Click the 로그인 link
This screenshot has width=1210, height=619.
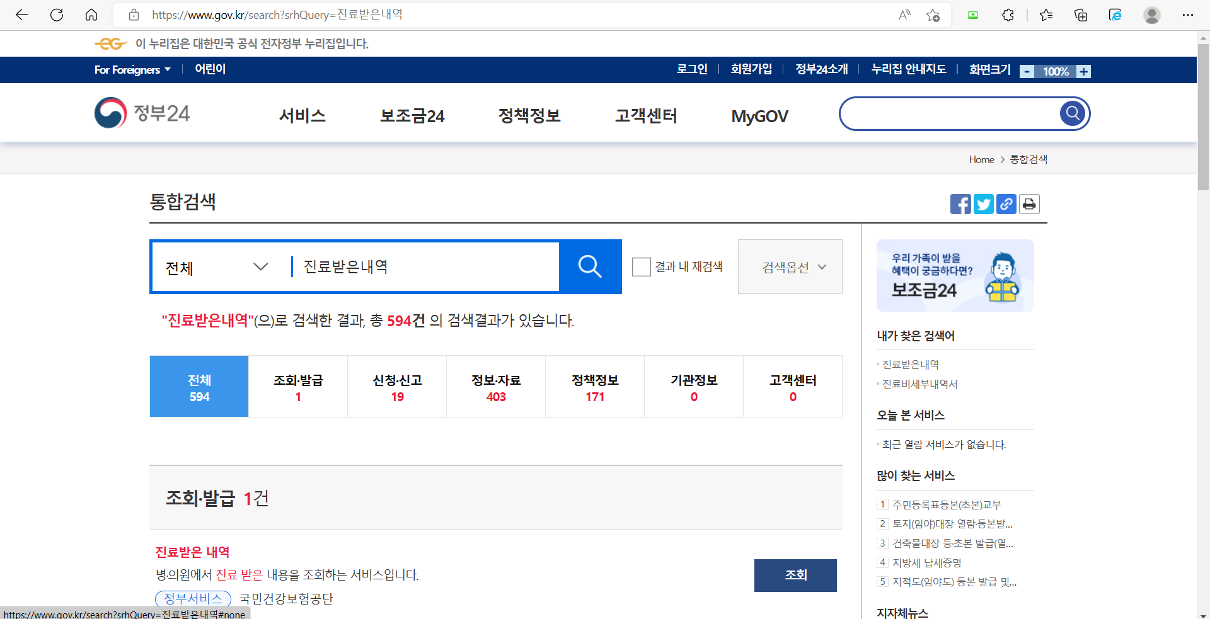tap(691, 69)
